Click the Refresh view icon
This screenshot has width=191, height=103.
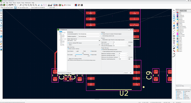coord(24,5)
